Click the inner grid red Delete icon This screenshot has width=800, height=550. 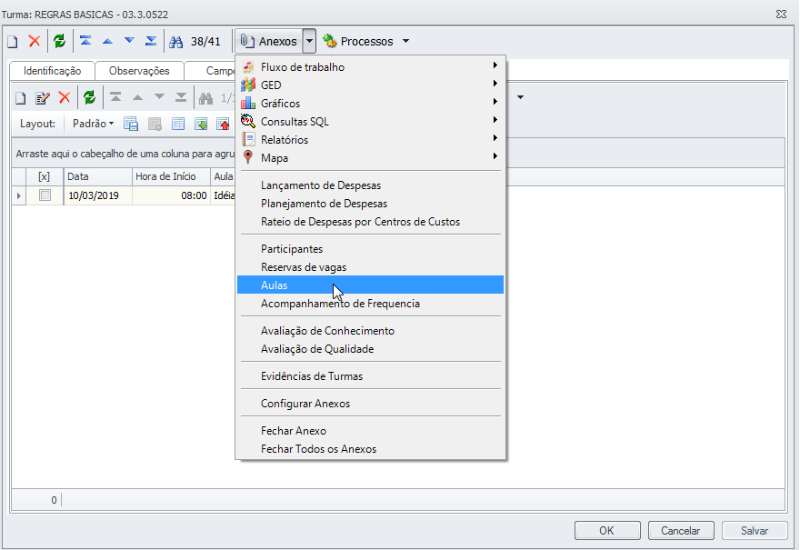[x=65, y=97]
